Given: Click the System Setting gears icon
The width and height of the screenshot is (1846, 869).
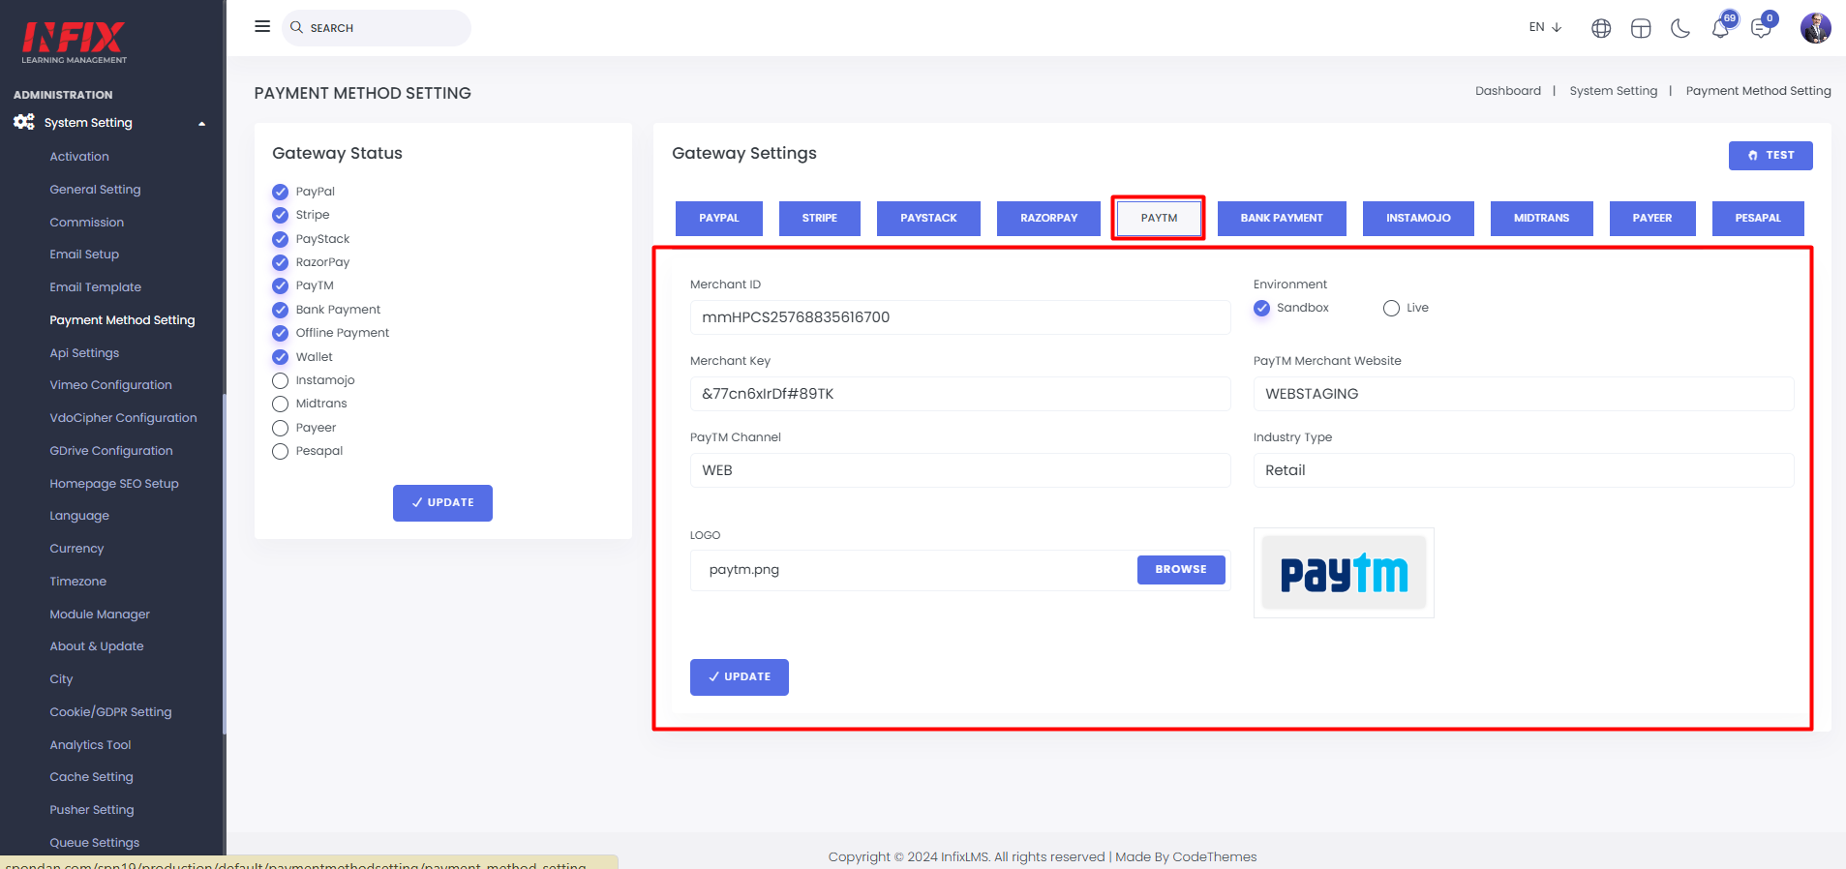Looking at the screenshot, I should pos(24,122).
